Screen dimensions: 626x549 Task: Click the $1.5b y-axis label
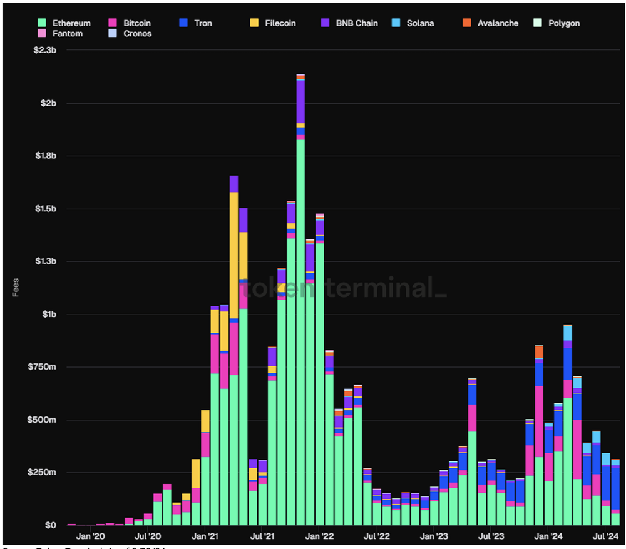coord(46,208)
